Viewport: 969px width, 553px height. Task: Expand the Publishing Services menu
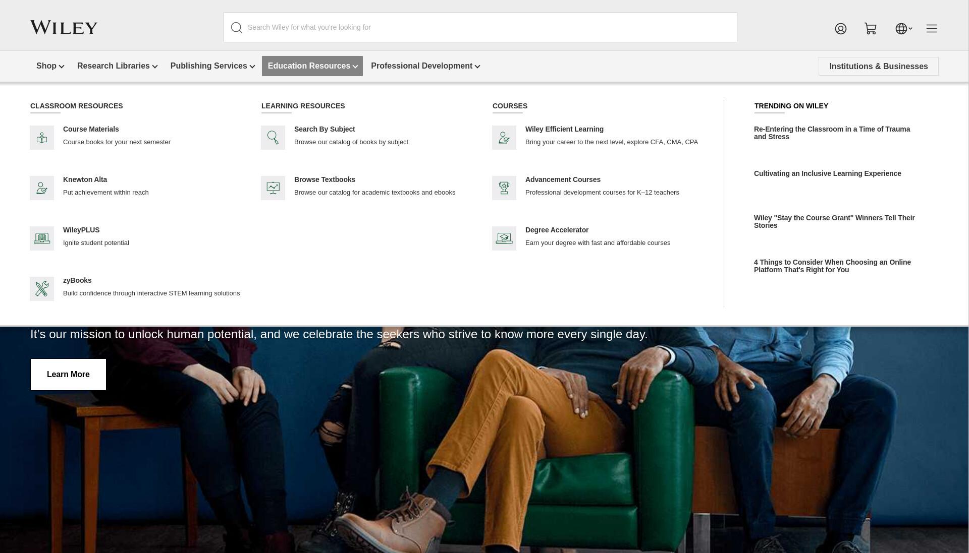click(212, 66)
